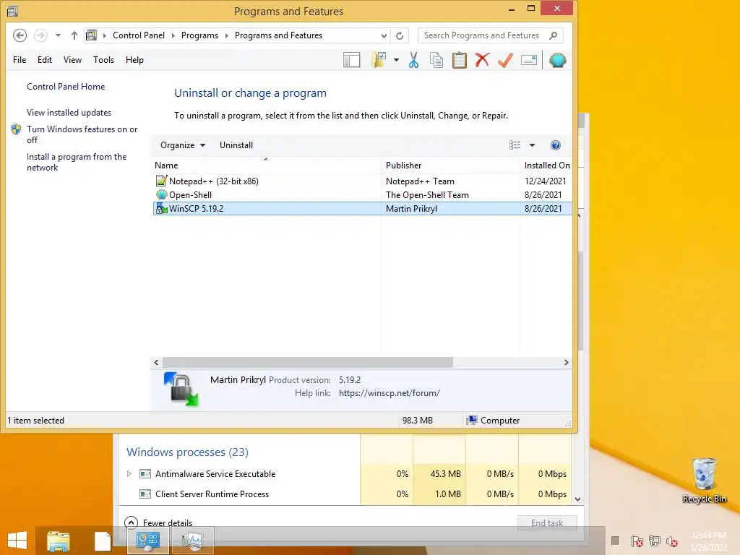Open Turn Windows features on or off
The width and height of the screenshot is (740, 555).
pyautogui.click(x=82, y=134)
